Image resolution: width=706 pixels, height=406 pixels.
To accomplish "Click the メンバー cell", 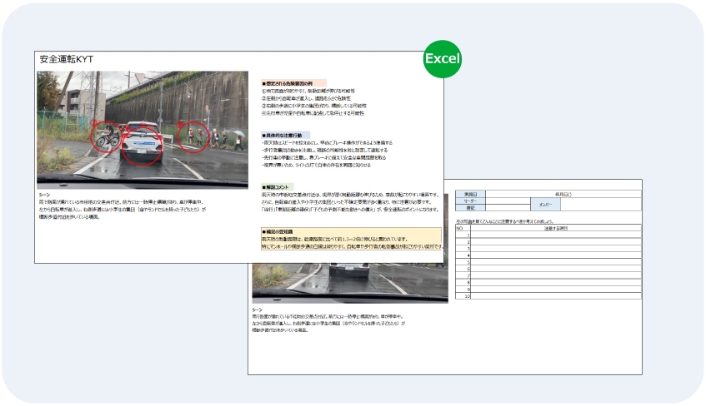I will pos(544,203).
